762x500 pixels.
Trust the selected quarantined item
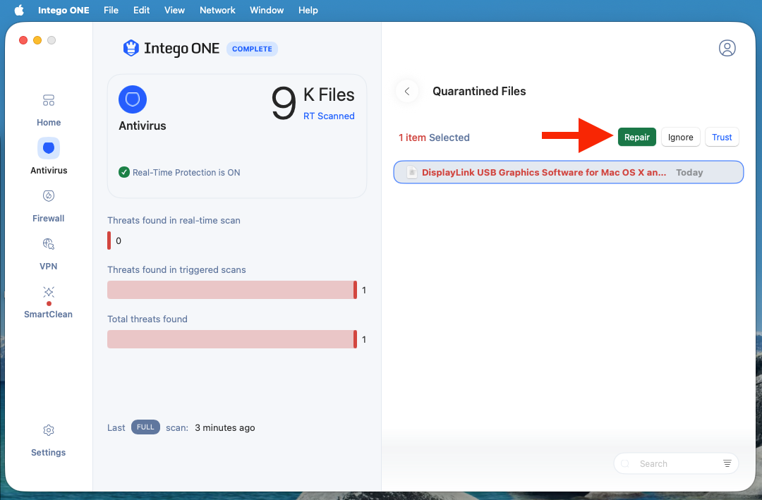[722, 137]
